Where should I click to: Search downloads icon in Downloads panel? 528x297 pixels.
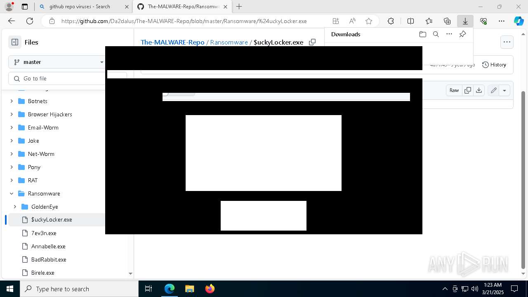(x=436, y=34)
